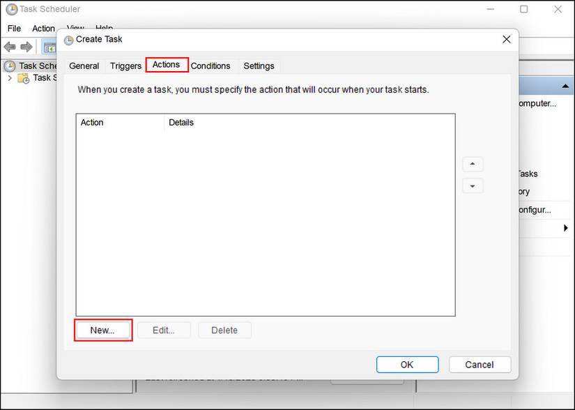
Task: Click the Create Task dialog clock icon
Action: pos(68,40)
